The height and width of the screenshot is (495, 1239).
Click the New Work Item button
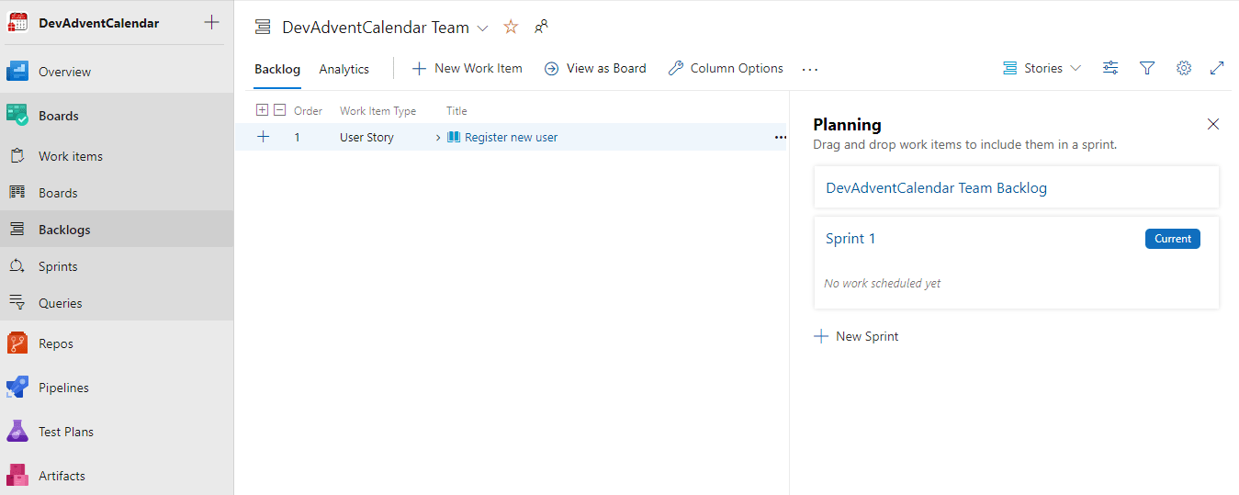click(467, 68)
